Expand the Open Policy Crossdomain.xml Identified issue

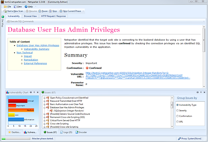click(x=44, y=98)
